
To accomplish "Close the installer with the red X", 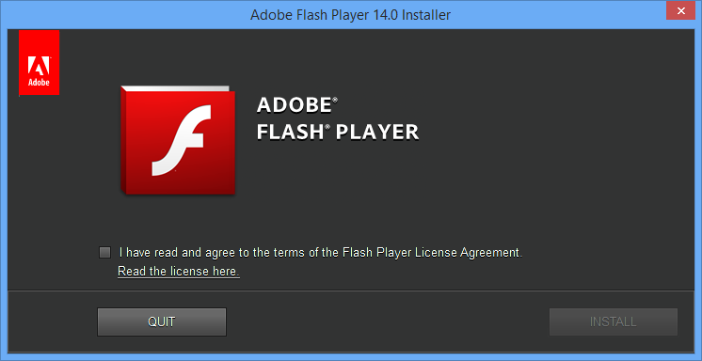I will (681, 10).
